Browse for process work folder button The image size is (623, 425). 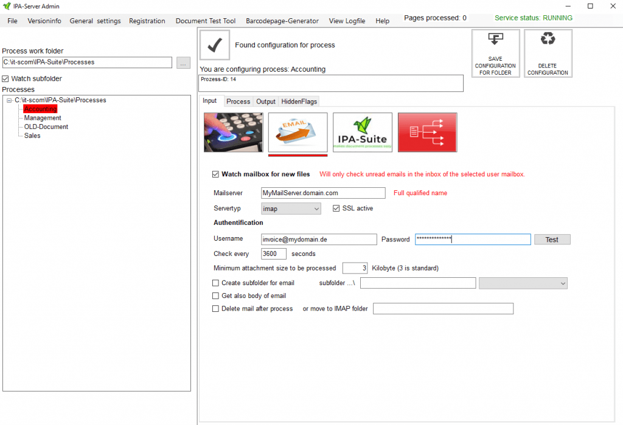183,63
